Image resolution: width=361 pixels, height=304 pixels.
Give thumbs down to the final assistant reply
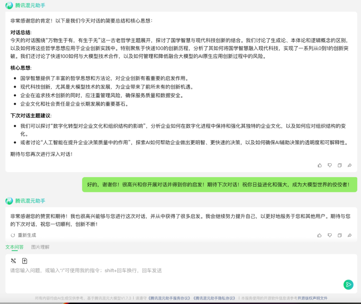330,235
